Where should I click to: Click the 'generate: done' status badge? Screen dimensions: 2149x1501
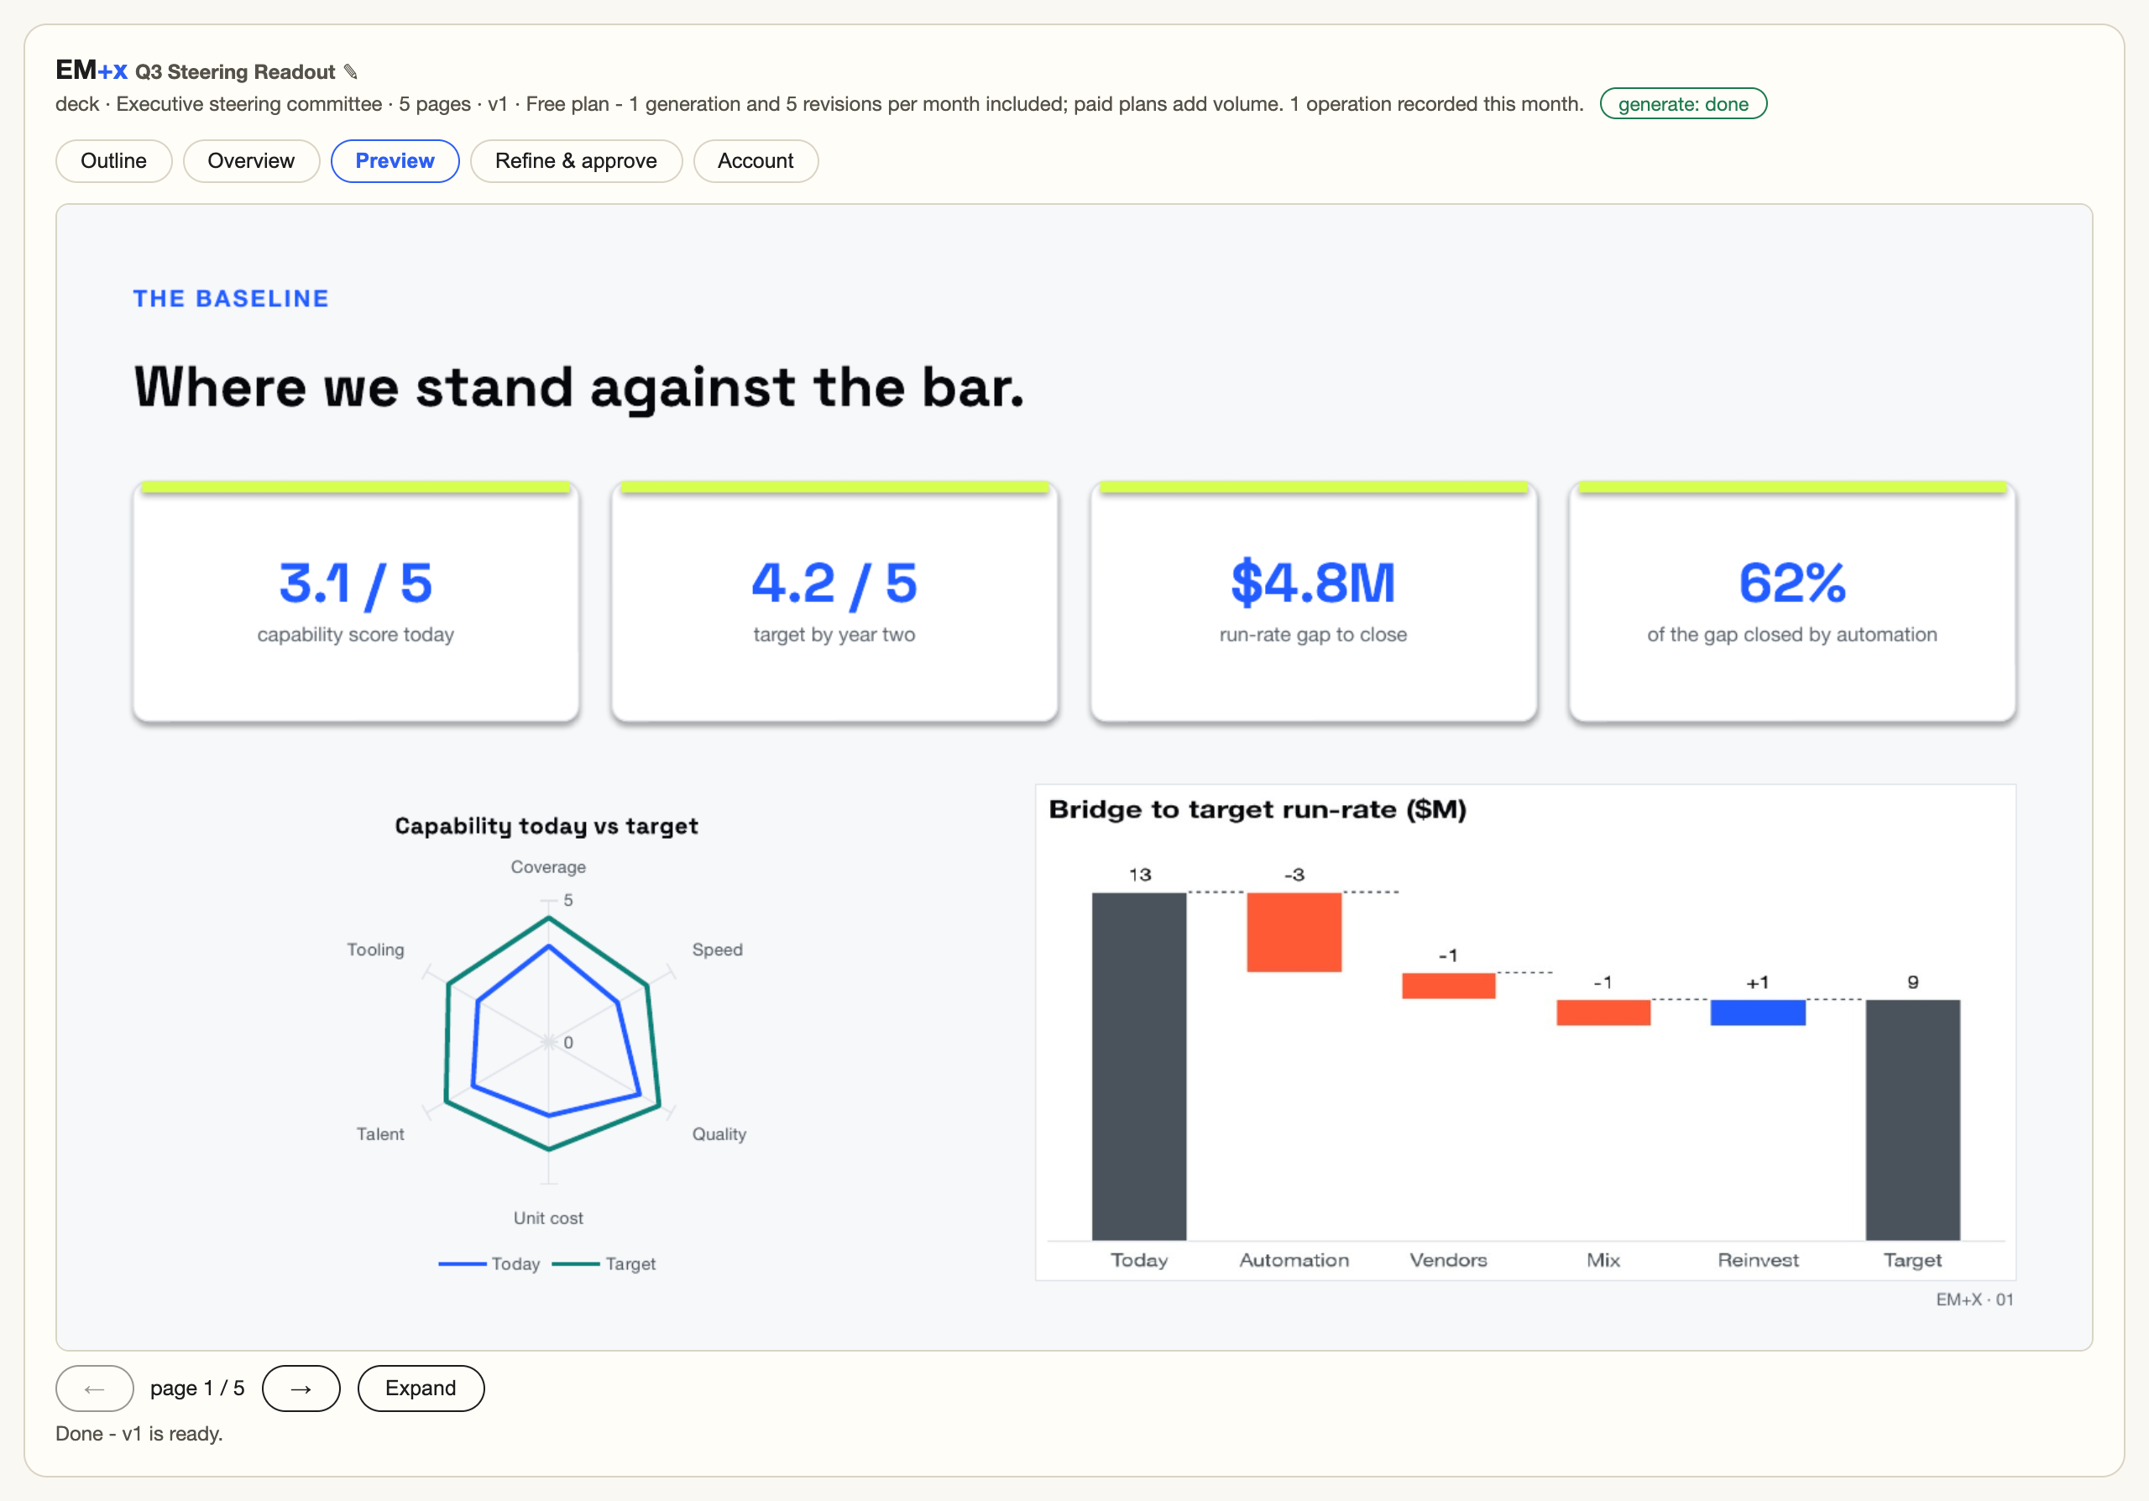point(1683,104)
